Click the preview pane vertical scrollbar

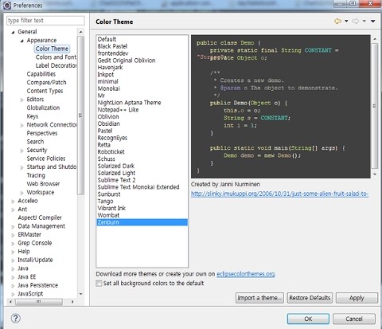375,106
